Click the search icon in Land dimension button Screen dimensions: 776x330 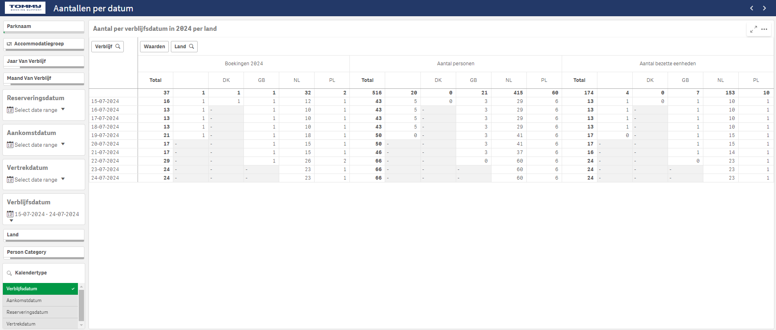click(x=192, y=46)
